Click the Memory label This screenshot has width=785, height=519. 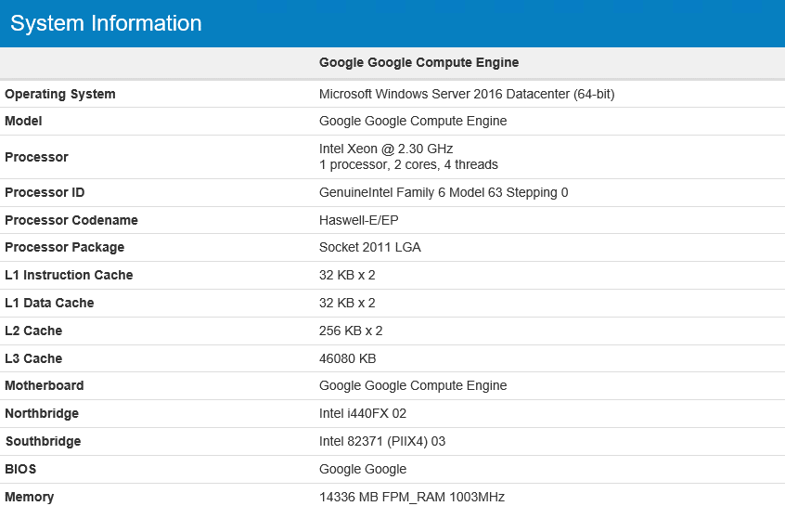[x=29, y=498]
